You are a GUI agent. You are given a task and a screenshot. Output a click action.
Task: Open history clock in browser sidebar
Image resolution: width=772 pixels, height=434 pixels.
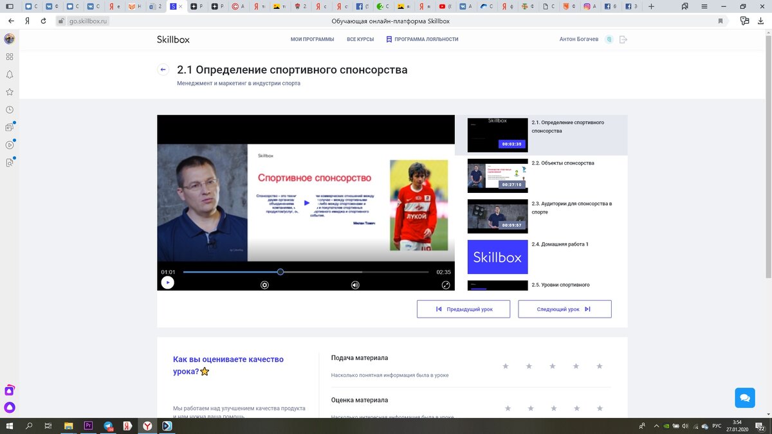(10, 110)
